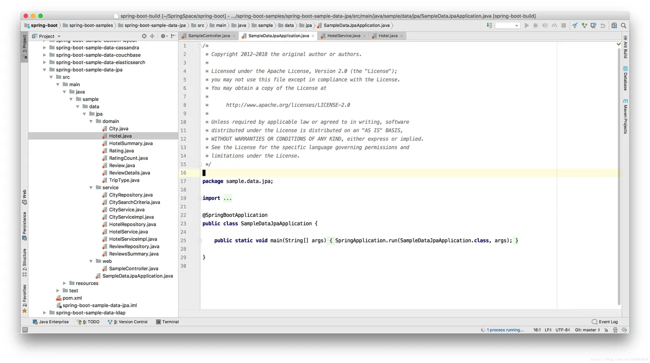Toggle the read-only lock icon in status bar
The width and height of the screenshot is (650, 363).
point(607,330)
